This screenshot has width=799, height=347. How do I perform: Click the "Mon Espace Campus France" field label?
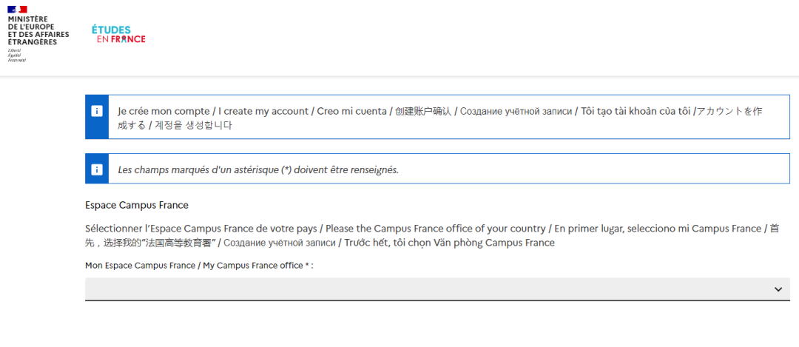198,265
